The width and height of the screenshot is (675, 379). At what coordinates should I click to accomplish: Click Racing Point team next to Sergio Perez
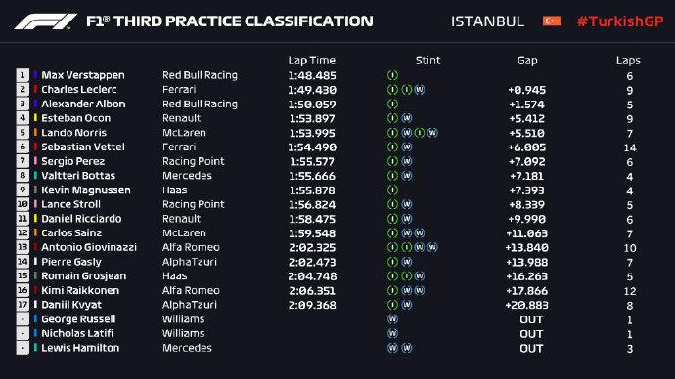click(194, 161)
